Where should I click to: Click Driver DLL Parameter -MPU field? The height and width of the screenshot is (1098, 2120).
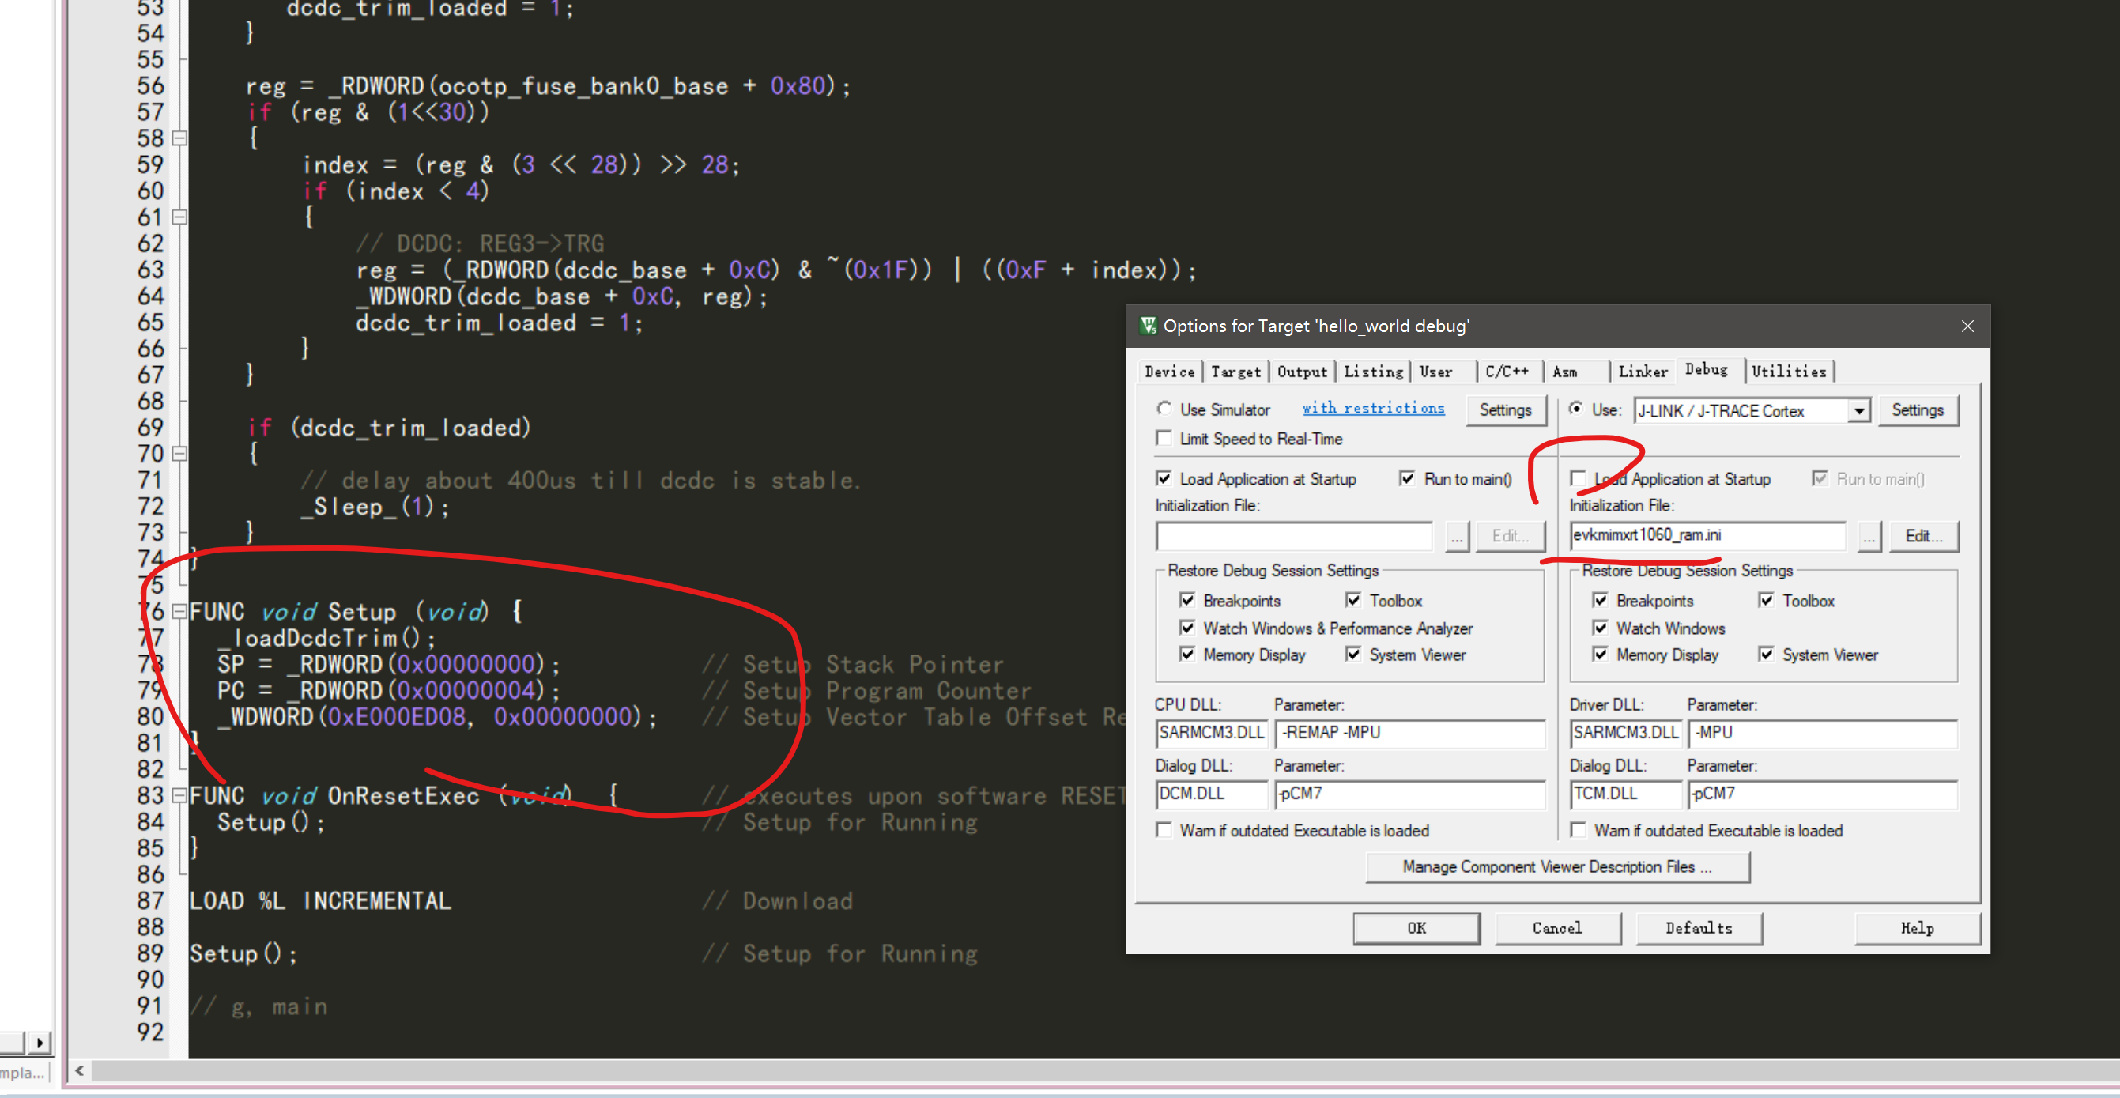coord(1823,733)
